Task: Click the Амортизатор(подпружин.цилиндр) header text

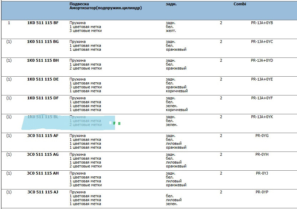Action: point(105,8)
